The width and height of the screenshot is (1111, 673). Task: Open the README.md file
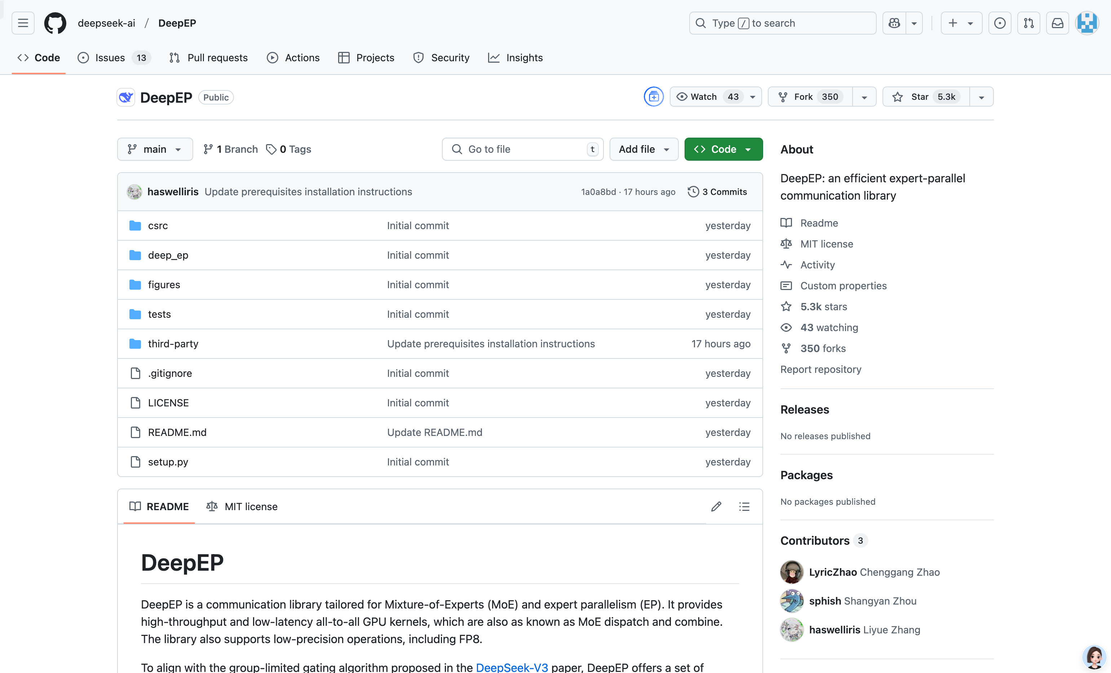click(x=177, y=432)
